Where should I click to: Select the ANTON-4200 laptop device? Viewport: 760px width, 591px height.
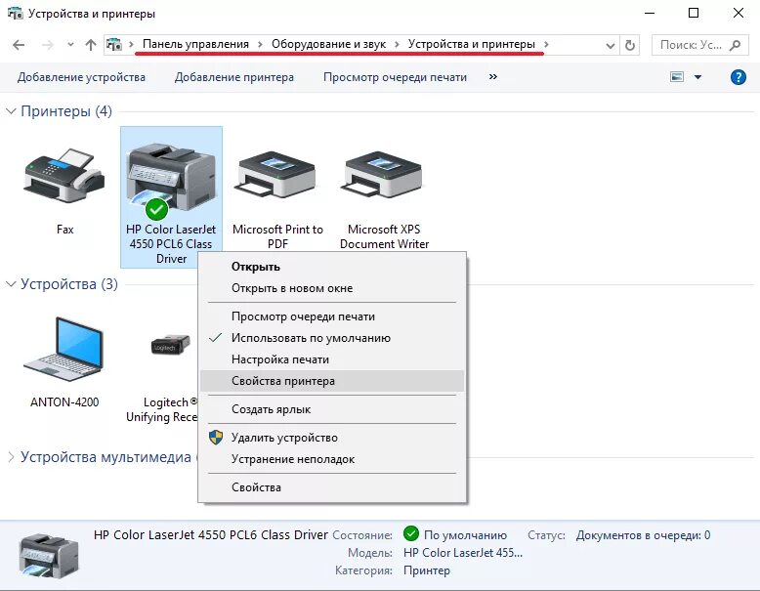click(x=64, y=350)
